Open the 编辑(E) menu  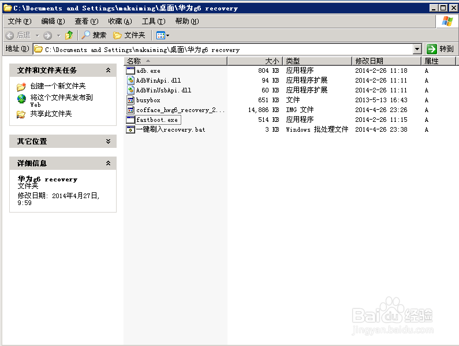tap(53, 21)
